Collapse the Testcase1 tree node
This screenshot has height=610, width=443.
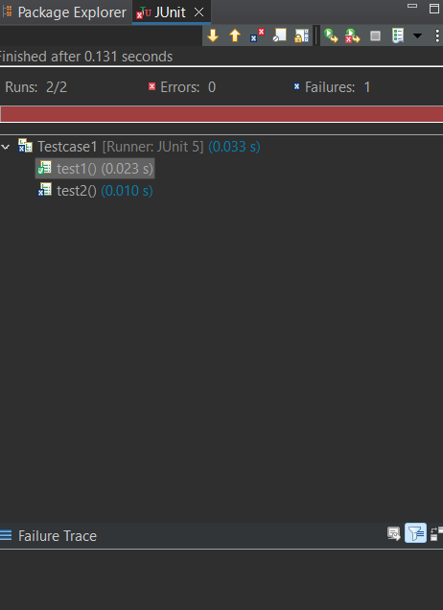pos(6,147)
